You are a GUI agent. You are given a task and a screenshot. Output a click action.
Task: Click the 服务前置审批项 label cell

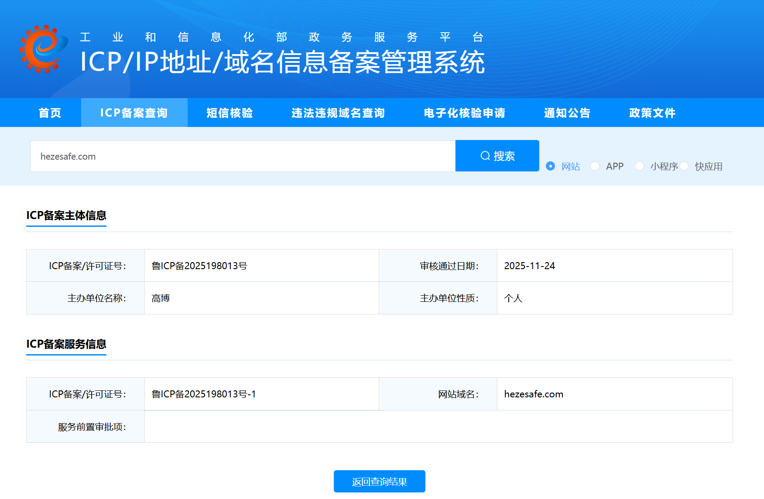(86, 427)
